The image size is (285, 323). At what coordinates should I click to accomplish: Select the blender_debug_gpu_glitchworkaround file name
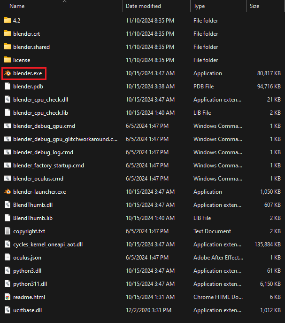65,139
